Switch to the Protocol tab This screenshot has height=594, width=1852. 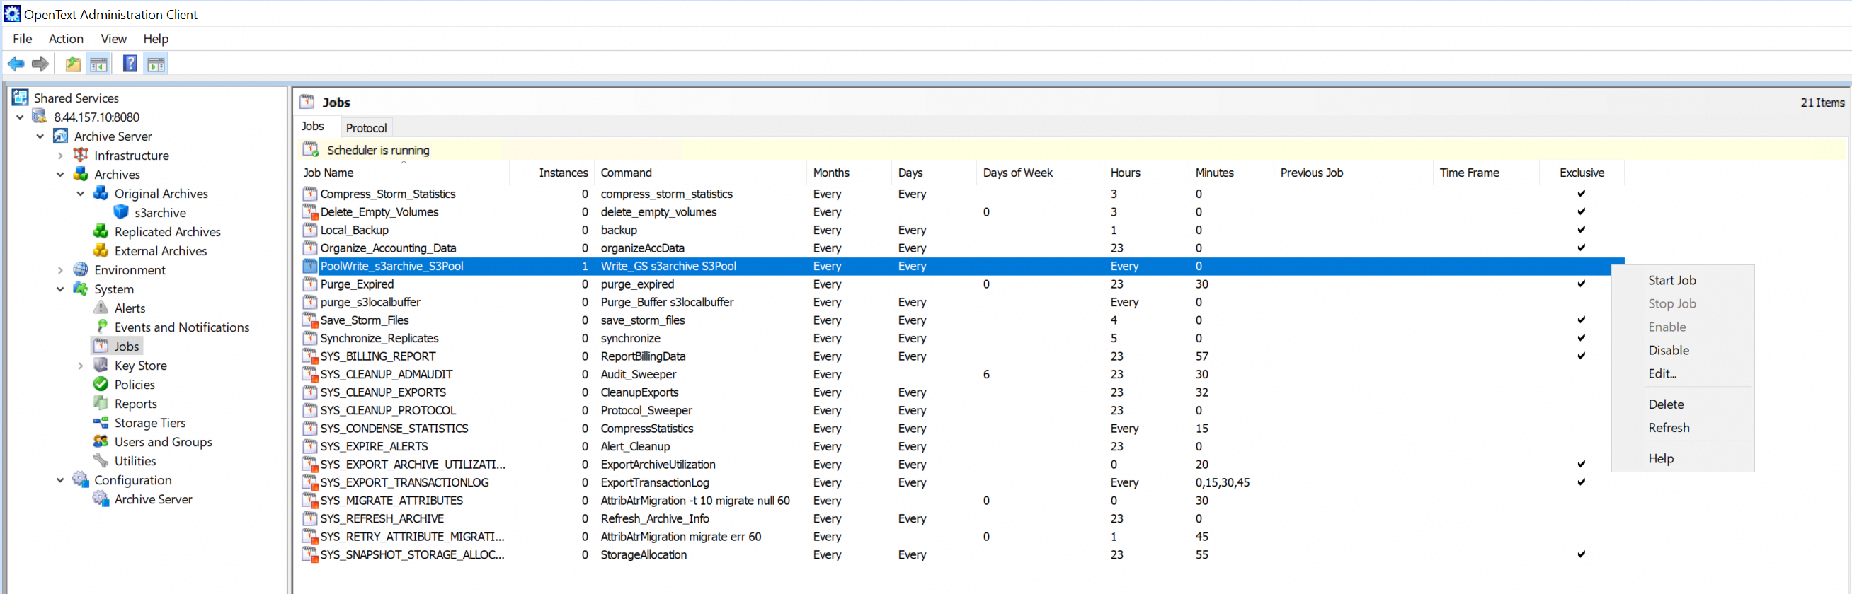[366, 128]
